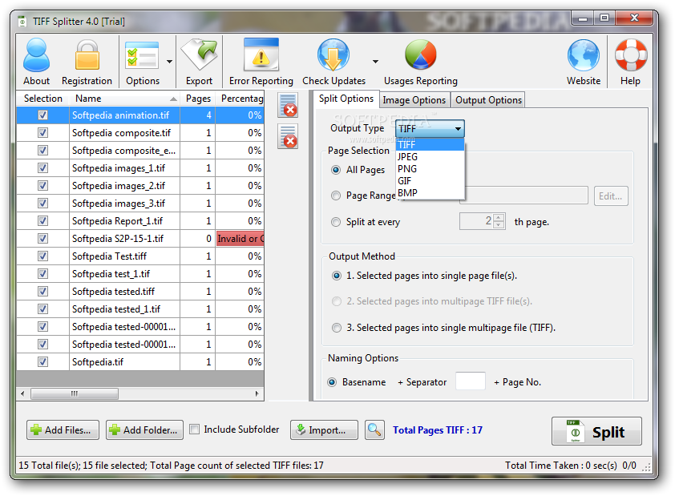Minimize the TIFF Splitter window

pos(583,18)
